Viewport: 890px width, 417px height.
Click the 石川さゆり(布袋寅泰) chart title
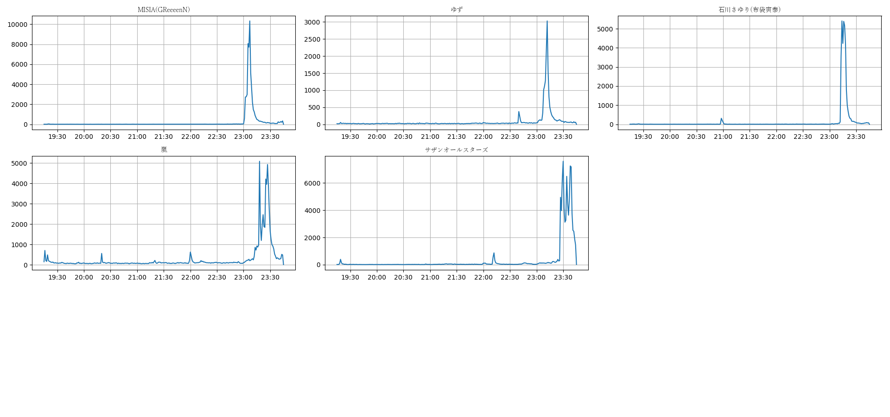click(750, 10)
